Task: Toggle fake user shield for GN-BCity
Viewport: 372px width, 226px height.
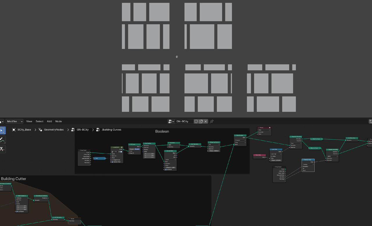Action: click(x=196, y=121)
